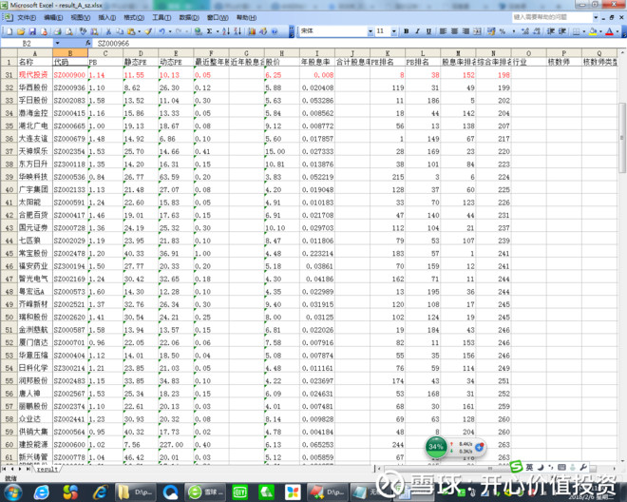Switch to the result sheet tab
This screenshot has width=627, height=502.
pyautogui.click(x=48, y=469)
